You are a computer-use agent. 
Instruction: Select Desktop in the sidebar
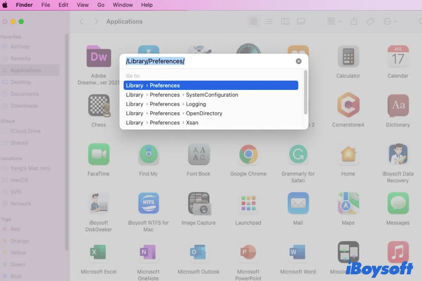[x=30, y=82]
